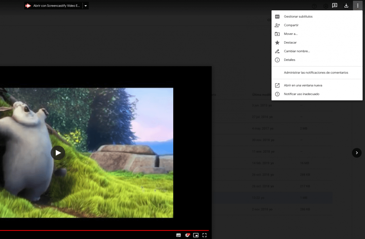Select Cambiar nombre... option
Viewport: 365px width, 239px height.
317,51
